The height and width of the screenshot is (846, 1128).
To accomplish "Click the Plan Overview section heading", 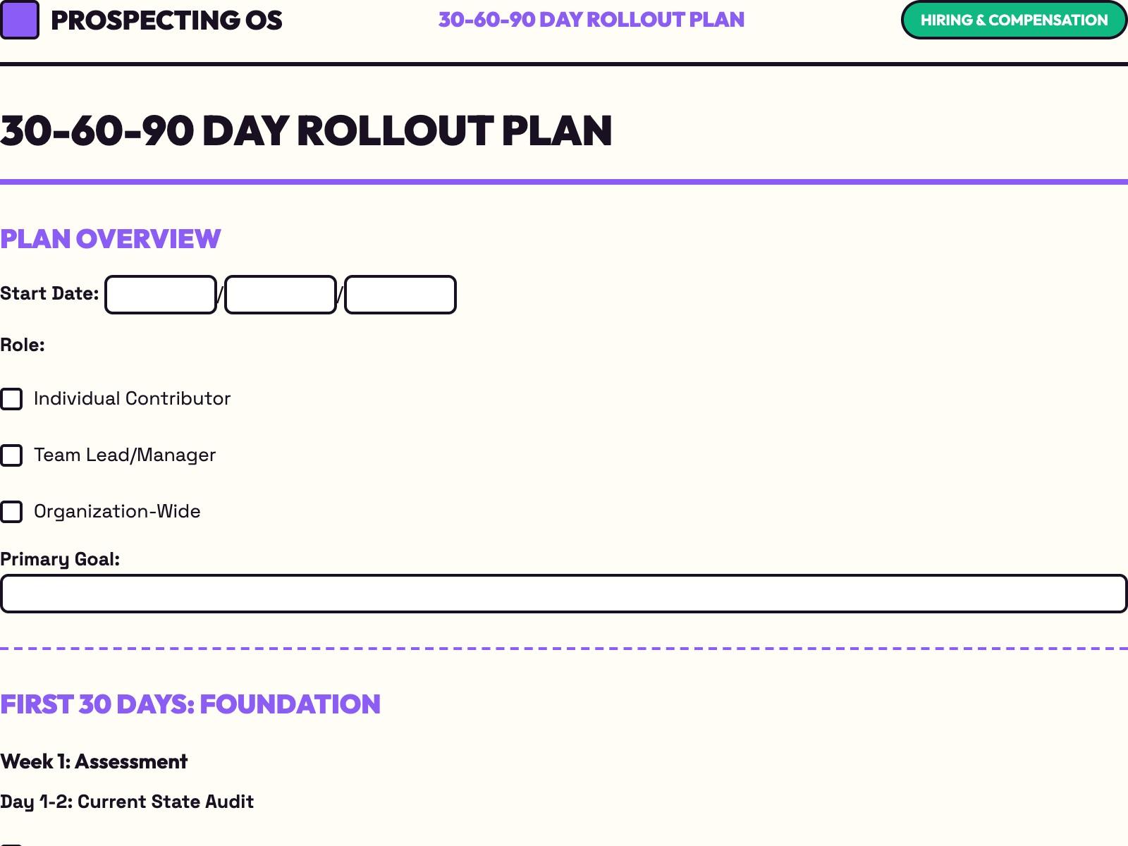I will [111, 240].
